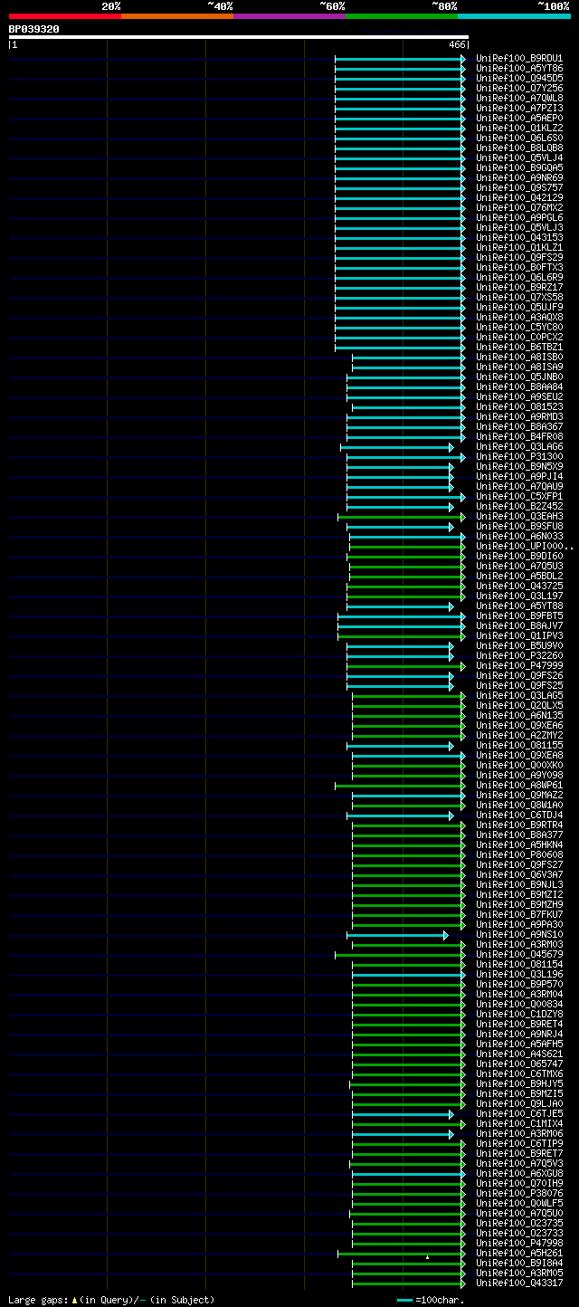Image resolution: width=579 pixels, height=1307 pixels.
Task: Open UniRef100_A6N033 hit
Action: (519, 537)
